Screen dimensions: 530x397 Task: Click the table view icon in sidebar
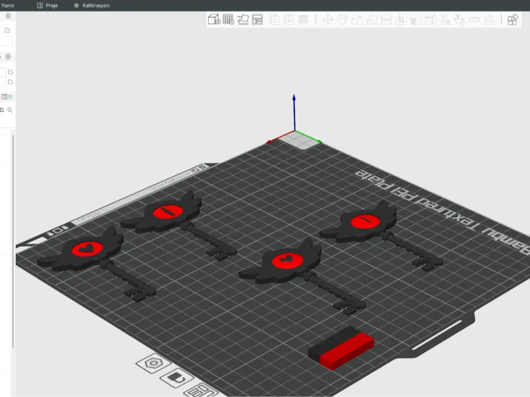tap(4, 97)
